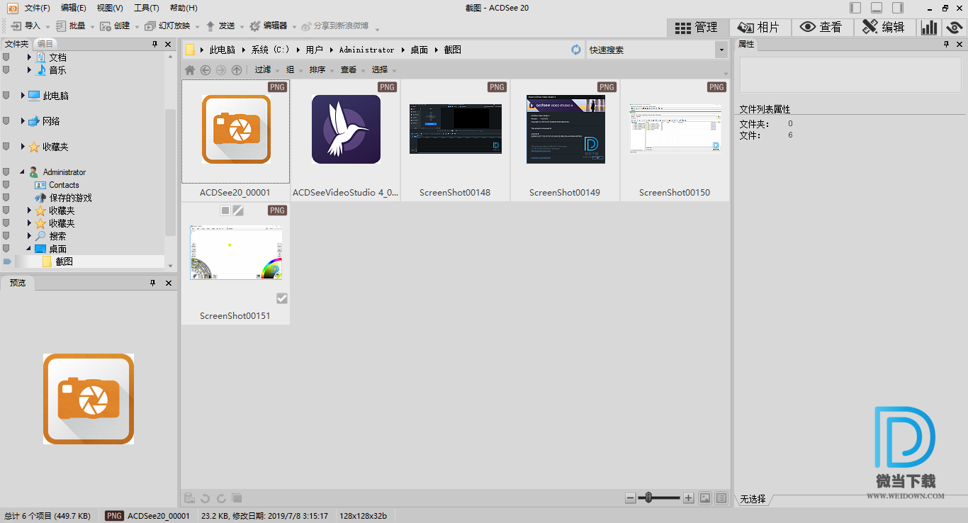Click the tag square icon above ScreenShot00151

coord(225,210)
